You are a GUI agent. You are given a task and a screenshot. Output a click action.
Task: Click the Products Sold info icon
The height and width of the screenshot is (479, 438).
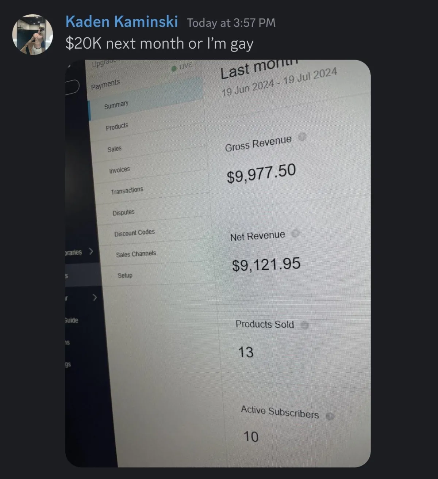[x=305, y=325]
